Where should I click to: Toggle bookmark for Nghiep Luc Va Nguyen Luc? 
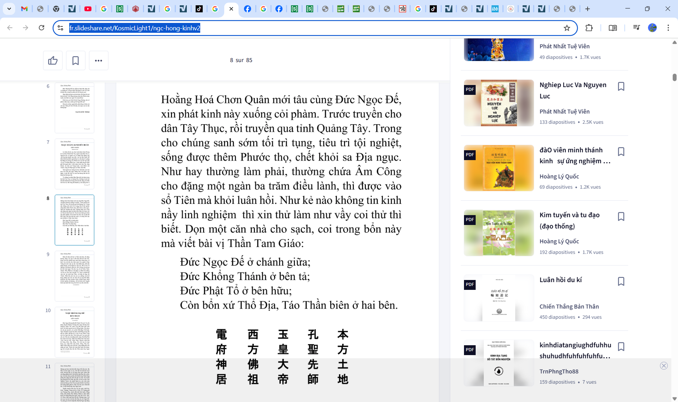(x=621, y=86)
